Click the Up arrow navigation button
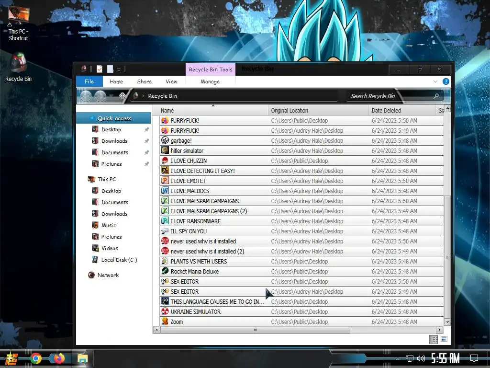Viewport: 490px width, 368px height. [122, 96]
